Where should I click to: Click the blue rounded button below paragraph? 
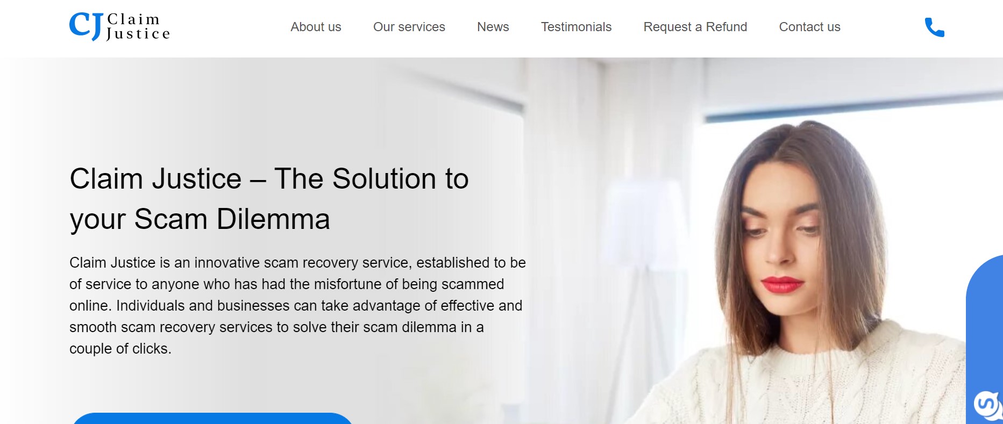[212, 419]
